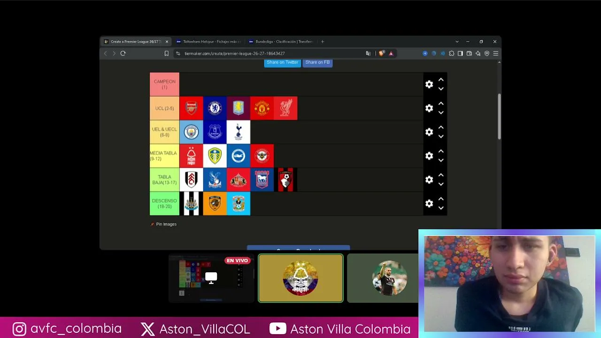Close the Create a Premier League tab
Image resolution: width=601 pixels, height=338 pixels.
point(167,42)
